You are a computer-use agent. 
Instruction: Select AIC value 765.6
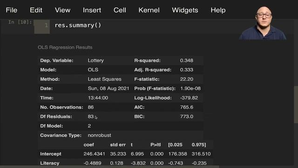tap(186, 107)
